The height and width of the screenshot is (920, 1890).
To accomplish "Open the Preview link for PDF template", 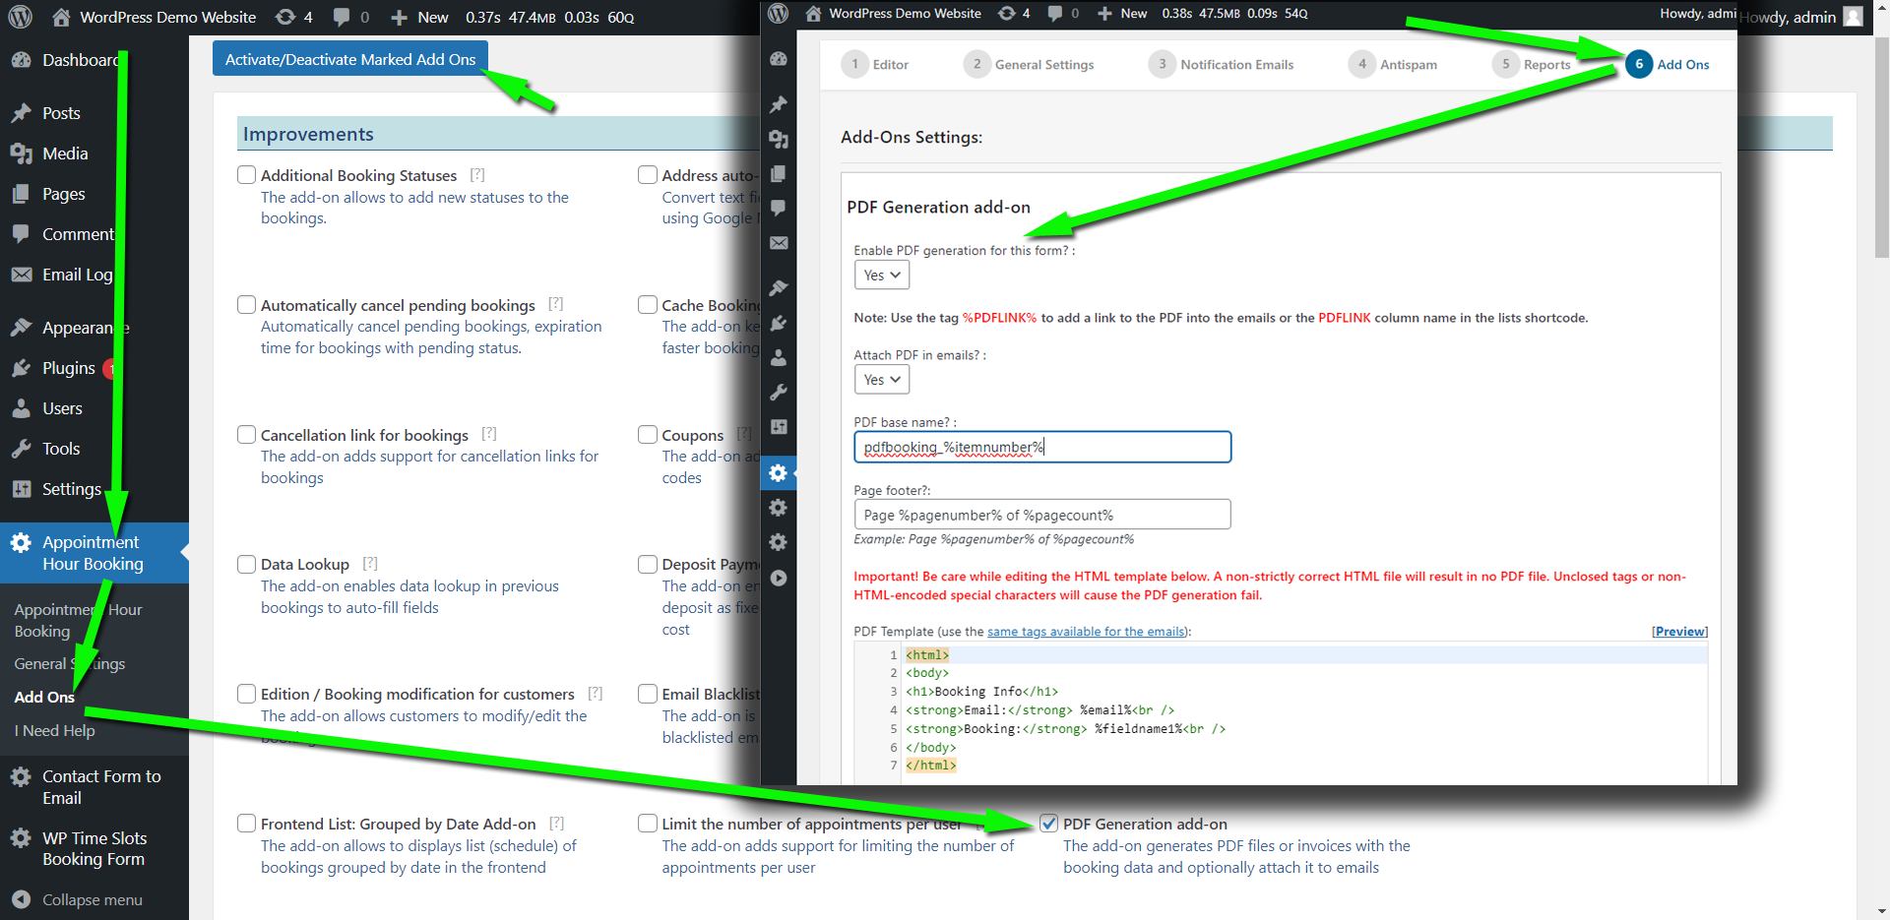I will click(1679, 632).
